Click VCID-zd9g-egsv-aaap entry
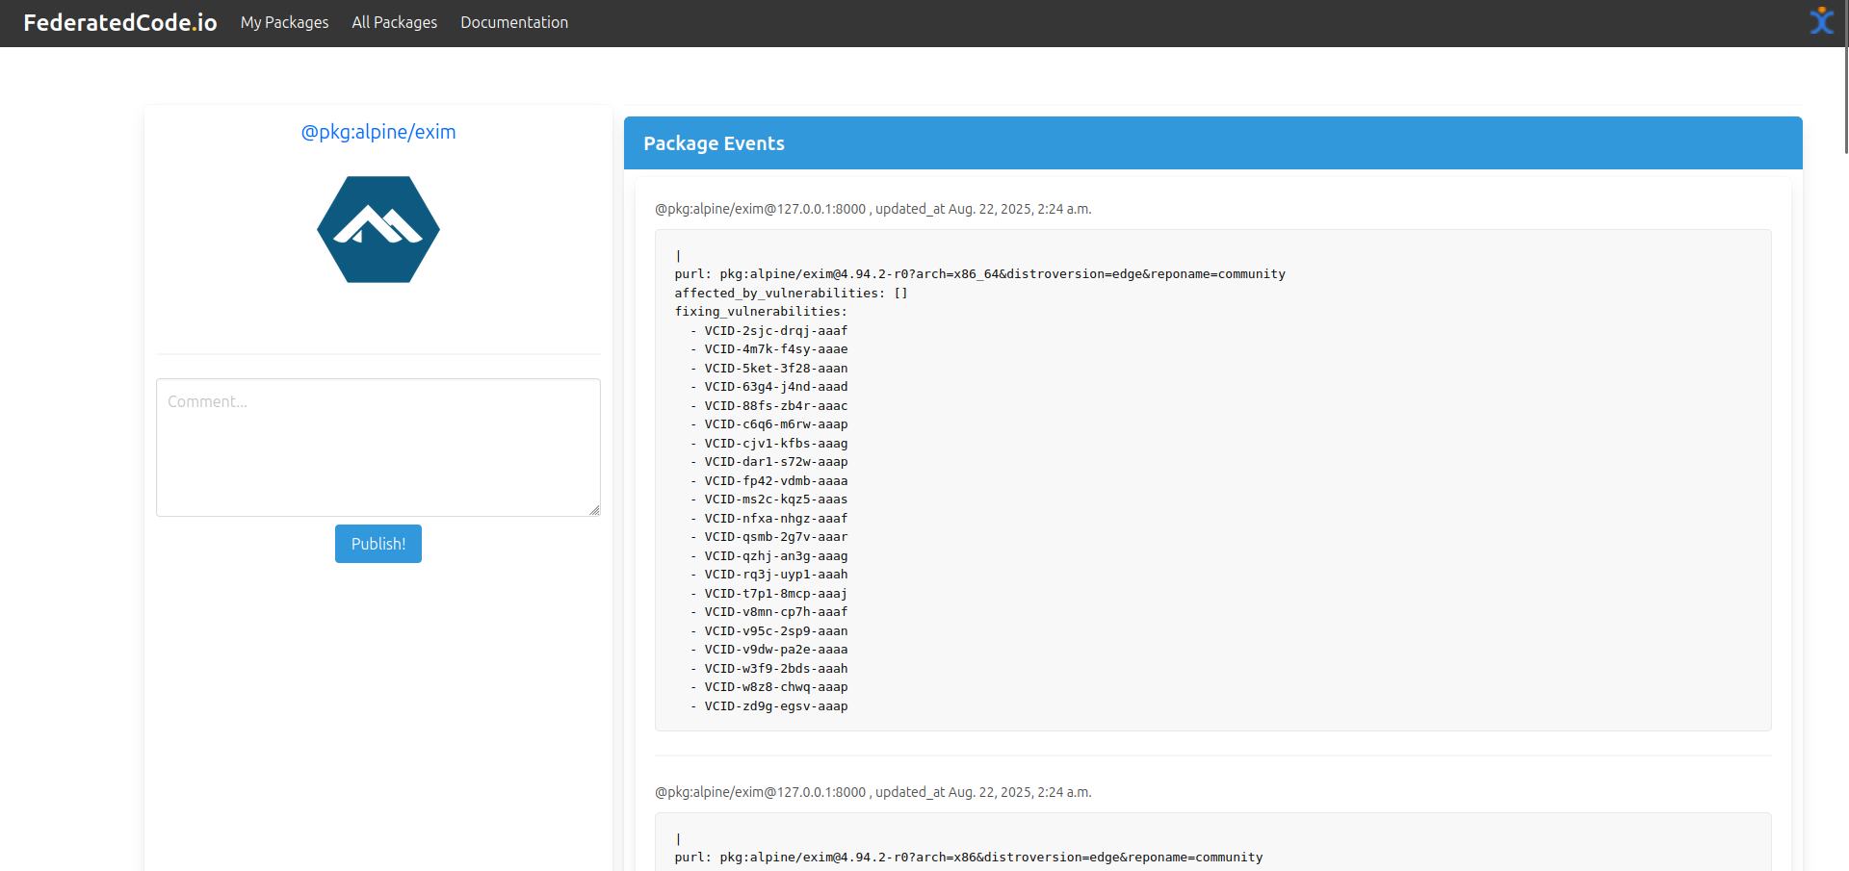This screenshot has width=1849, height=871. 776,706
